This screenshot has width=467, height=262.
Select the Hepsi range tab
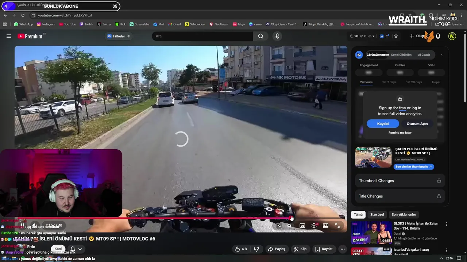click(436, 82)
